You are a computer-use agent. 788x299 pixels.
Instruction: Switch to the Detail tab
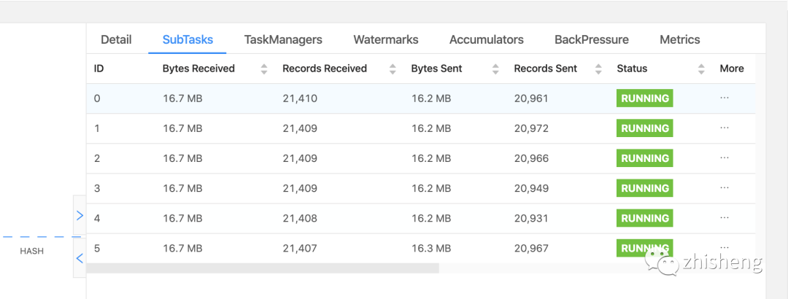(x=116, y=40)
